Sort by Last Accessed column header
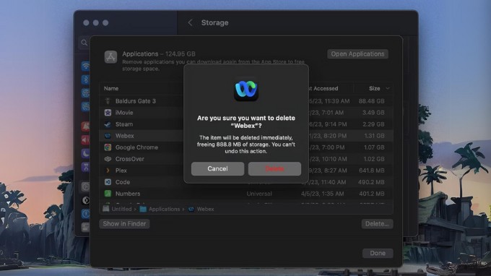The height and width of the screenshot is (276, 491). pos(323,88)
